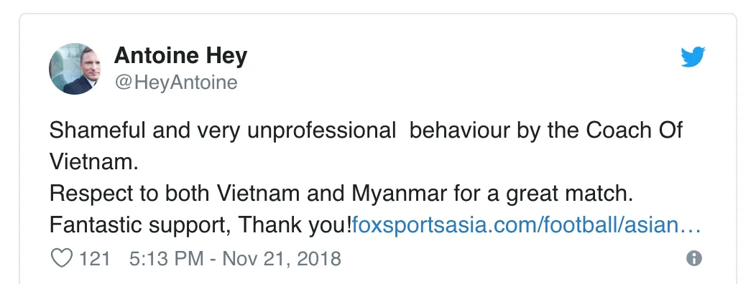The height and width of the screenshot is (284, 756).
Task: Click the 121 likes count
Action: (x=95, y=259)
